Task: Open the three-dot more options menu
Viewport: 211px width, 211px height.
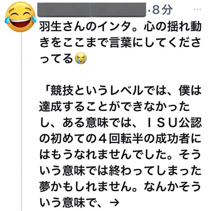Action: coord(198,10)
